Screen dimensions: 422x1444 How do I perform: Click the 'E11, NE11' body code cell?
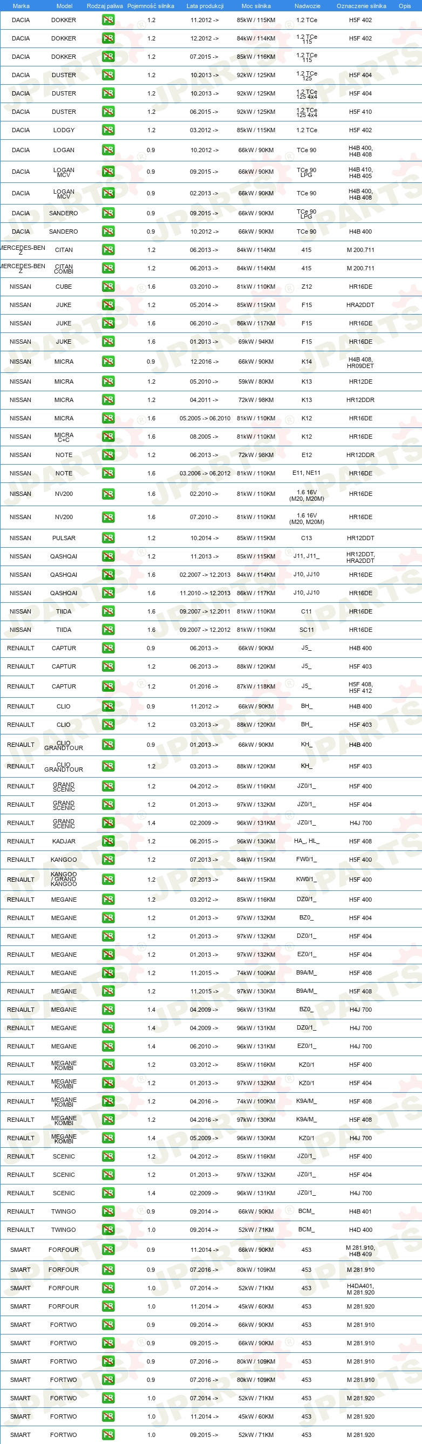click(x=307, y=473)
